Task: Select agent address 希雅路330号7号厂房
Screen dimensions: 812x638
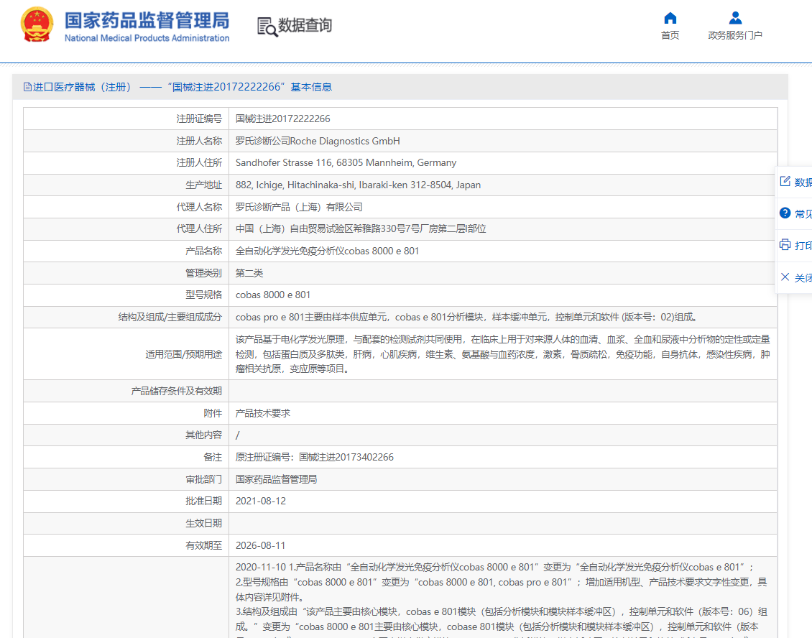Action: pos(361,229)
